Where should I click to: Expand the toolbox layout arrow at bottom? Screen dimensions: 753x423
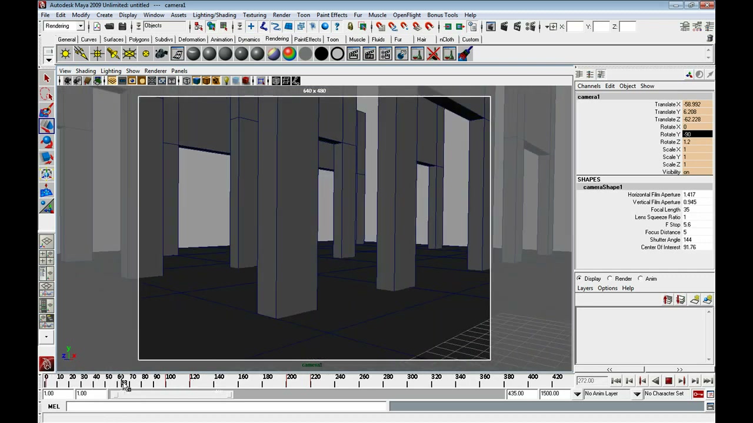click(x=46, y=337)
